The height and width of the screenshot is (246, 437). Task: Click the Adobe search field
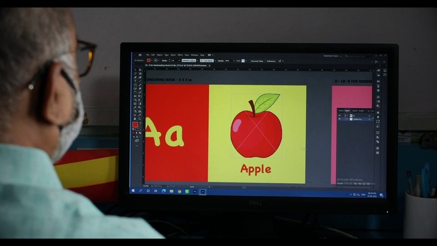[358, 56]
